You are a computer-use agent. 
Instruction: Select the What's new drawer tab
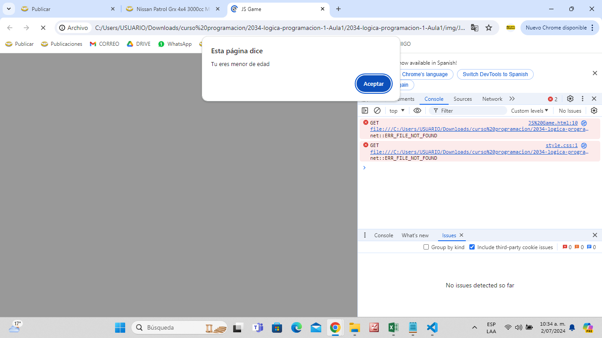tap(415, 235)
